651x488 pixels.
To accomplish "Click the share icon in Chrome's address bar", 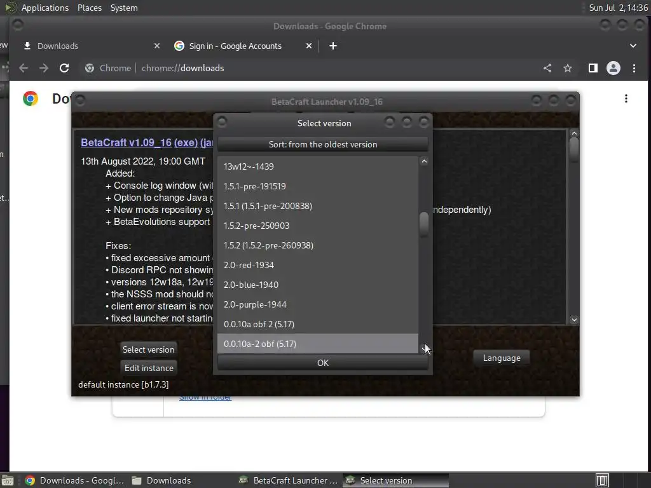I will tap(547, 68).
